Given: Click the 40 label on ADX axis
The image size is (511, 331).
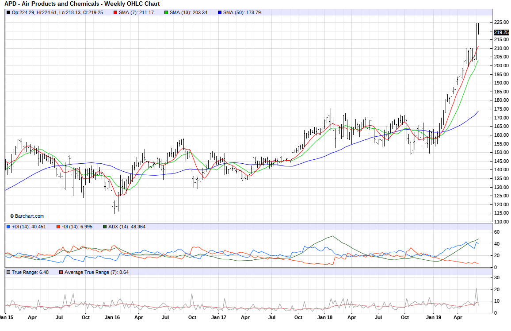Looking at the screenshot, I should [497, 244].
